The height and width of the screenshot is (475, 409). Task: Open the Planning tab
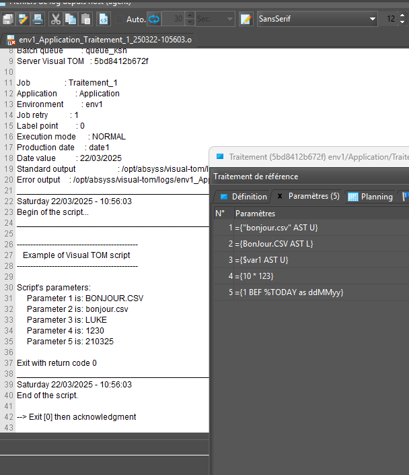tap(371, 197)
